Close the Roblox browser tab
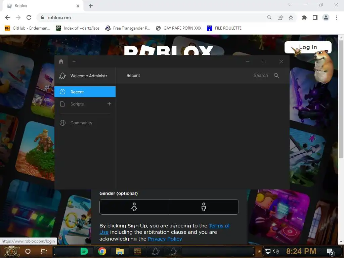Screen dimensions: 344x258 point(78,6)
